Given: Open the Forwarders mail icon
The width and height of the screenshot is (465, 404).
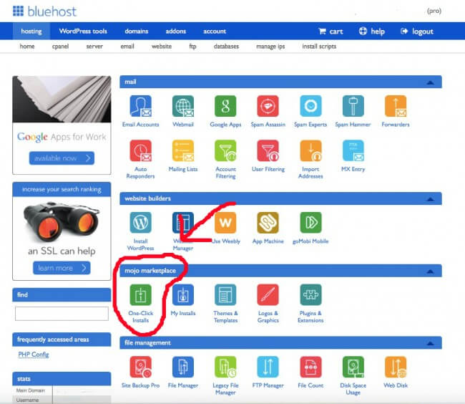Looking at the screenshot, I should 396,106.
